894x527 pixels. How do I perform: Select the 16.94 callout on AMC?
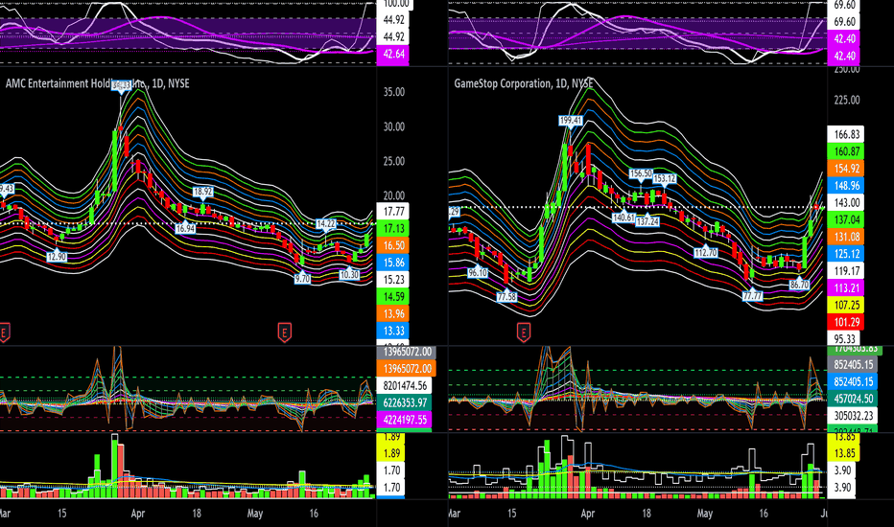tap(185, 228)
